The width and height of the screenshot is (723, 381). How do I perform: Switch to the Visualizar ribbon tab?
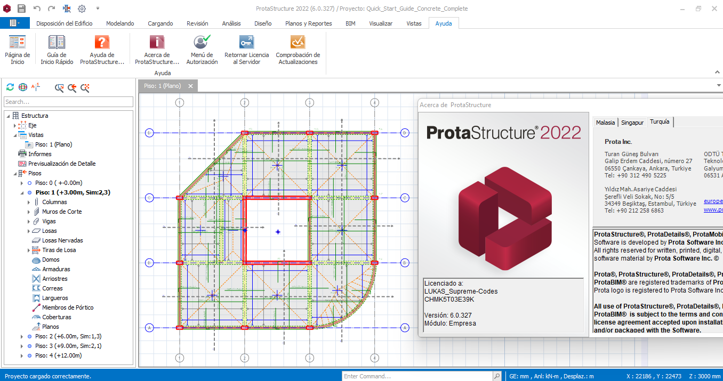[x=381, y=23]
